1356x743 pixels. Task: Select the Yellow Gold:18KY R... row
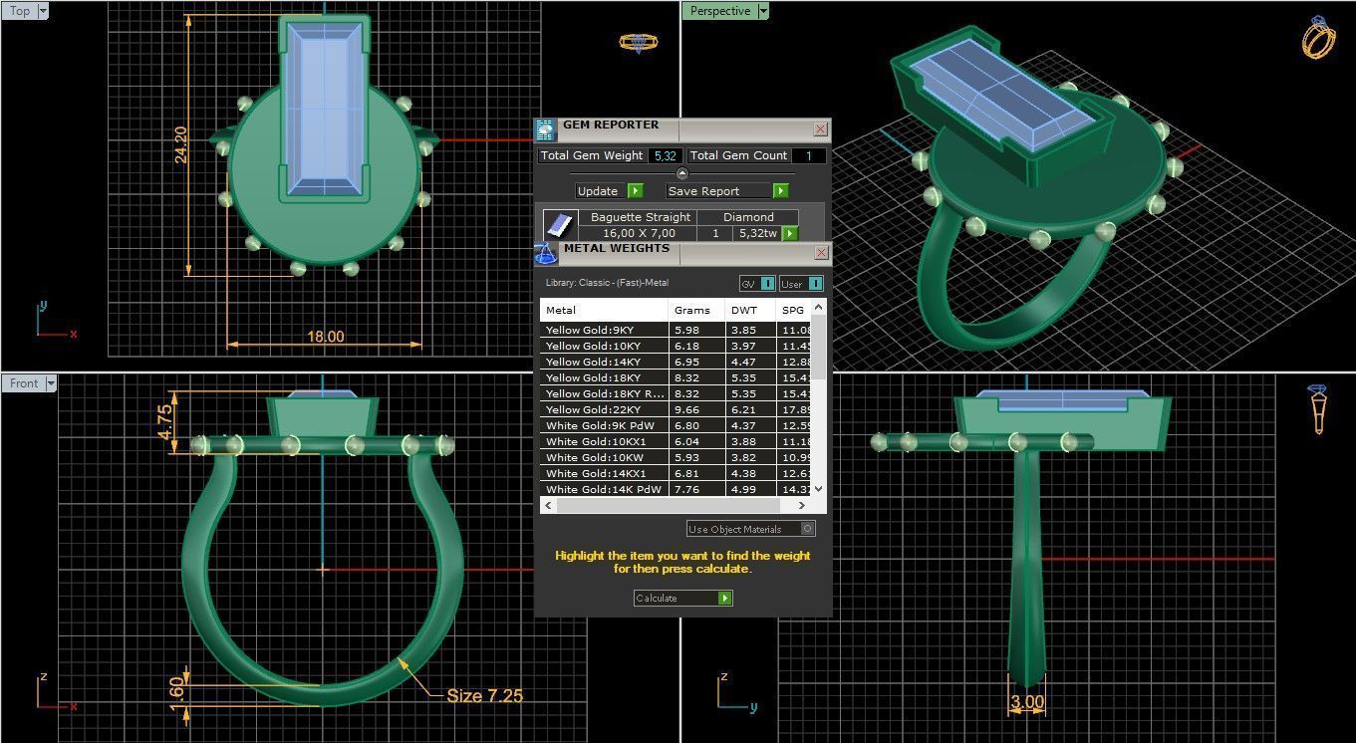(x=677, y=393)
